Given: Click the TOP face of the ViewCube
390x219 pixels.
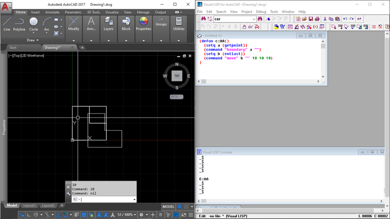Looking at the screenshot, I should (177, 76).
